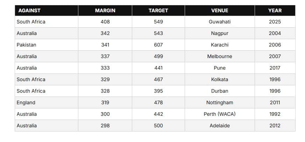Click the MARGIN column header
Screen dimensions: 305x142
pos(105,10)
